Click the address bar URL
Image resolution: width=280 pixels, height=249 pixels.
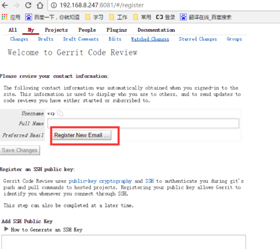coord(102,5)
